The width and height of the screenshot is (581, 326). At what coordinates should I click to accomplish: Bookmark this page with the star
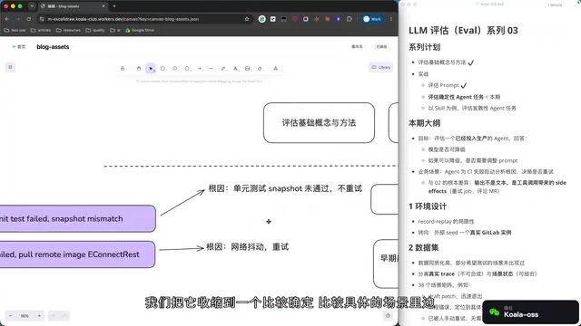tap(247, 19)
